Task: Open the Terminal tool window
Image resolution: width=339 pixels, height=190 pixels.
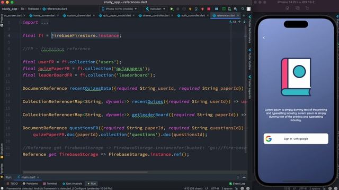Action: [50, 184]
